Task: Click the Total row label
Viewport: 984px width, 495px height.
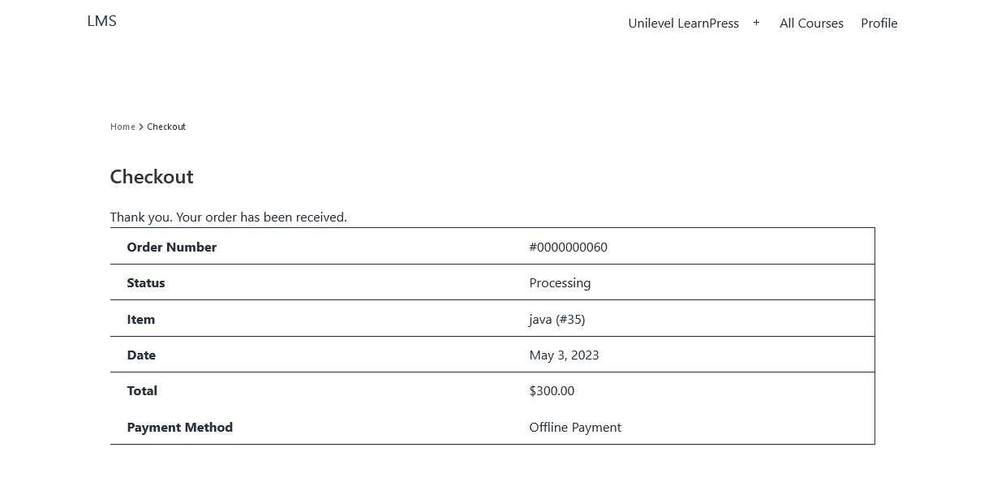Action: point(142,391)
